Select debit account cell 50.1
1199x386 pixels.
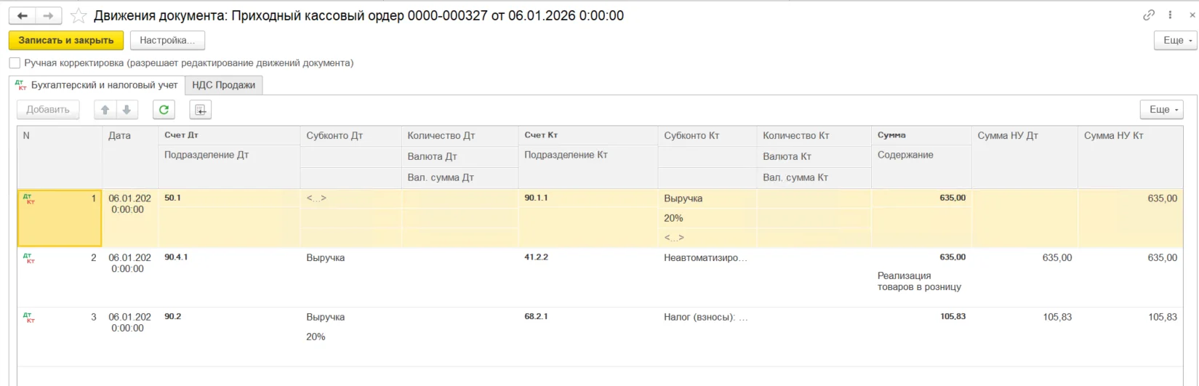[x=229, y=198]
